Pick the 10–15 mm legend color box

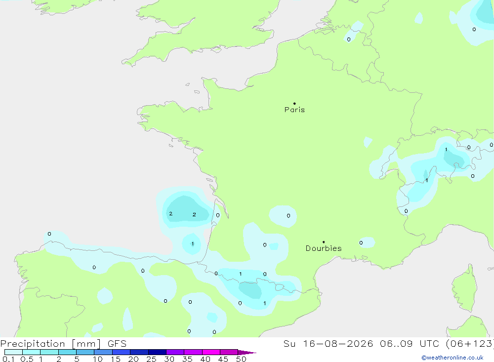coord(103,352)
